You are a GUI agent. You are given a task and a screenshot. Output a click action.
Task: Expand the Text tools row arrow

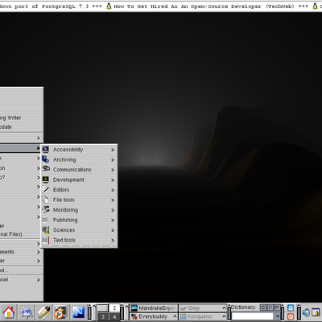pyautogui.click(x=113, y=240)
